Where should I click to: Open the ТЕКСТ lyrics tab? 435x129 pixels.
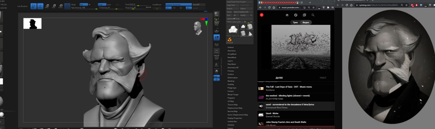pyautogui.click(x=323, y=78)
